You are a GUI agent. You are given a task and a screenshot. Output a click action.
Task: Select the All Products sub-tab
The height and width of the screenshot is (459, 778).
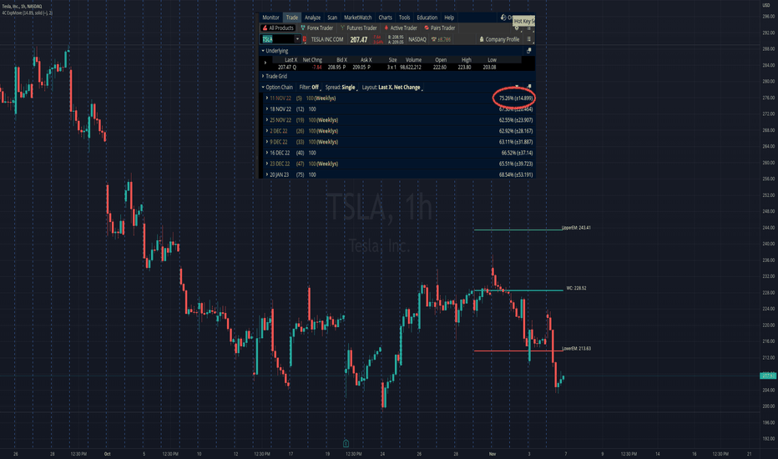point(278,28)
